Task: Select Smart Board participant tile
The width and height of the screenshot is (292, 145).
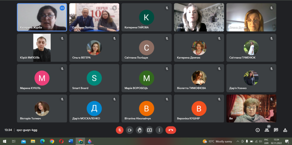Action: coord(94,78)
